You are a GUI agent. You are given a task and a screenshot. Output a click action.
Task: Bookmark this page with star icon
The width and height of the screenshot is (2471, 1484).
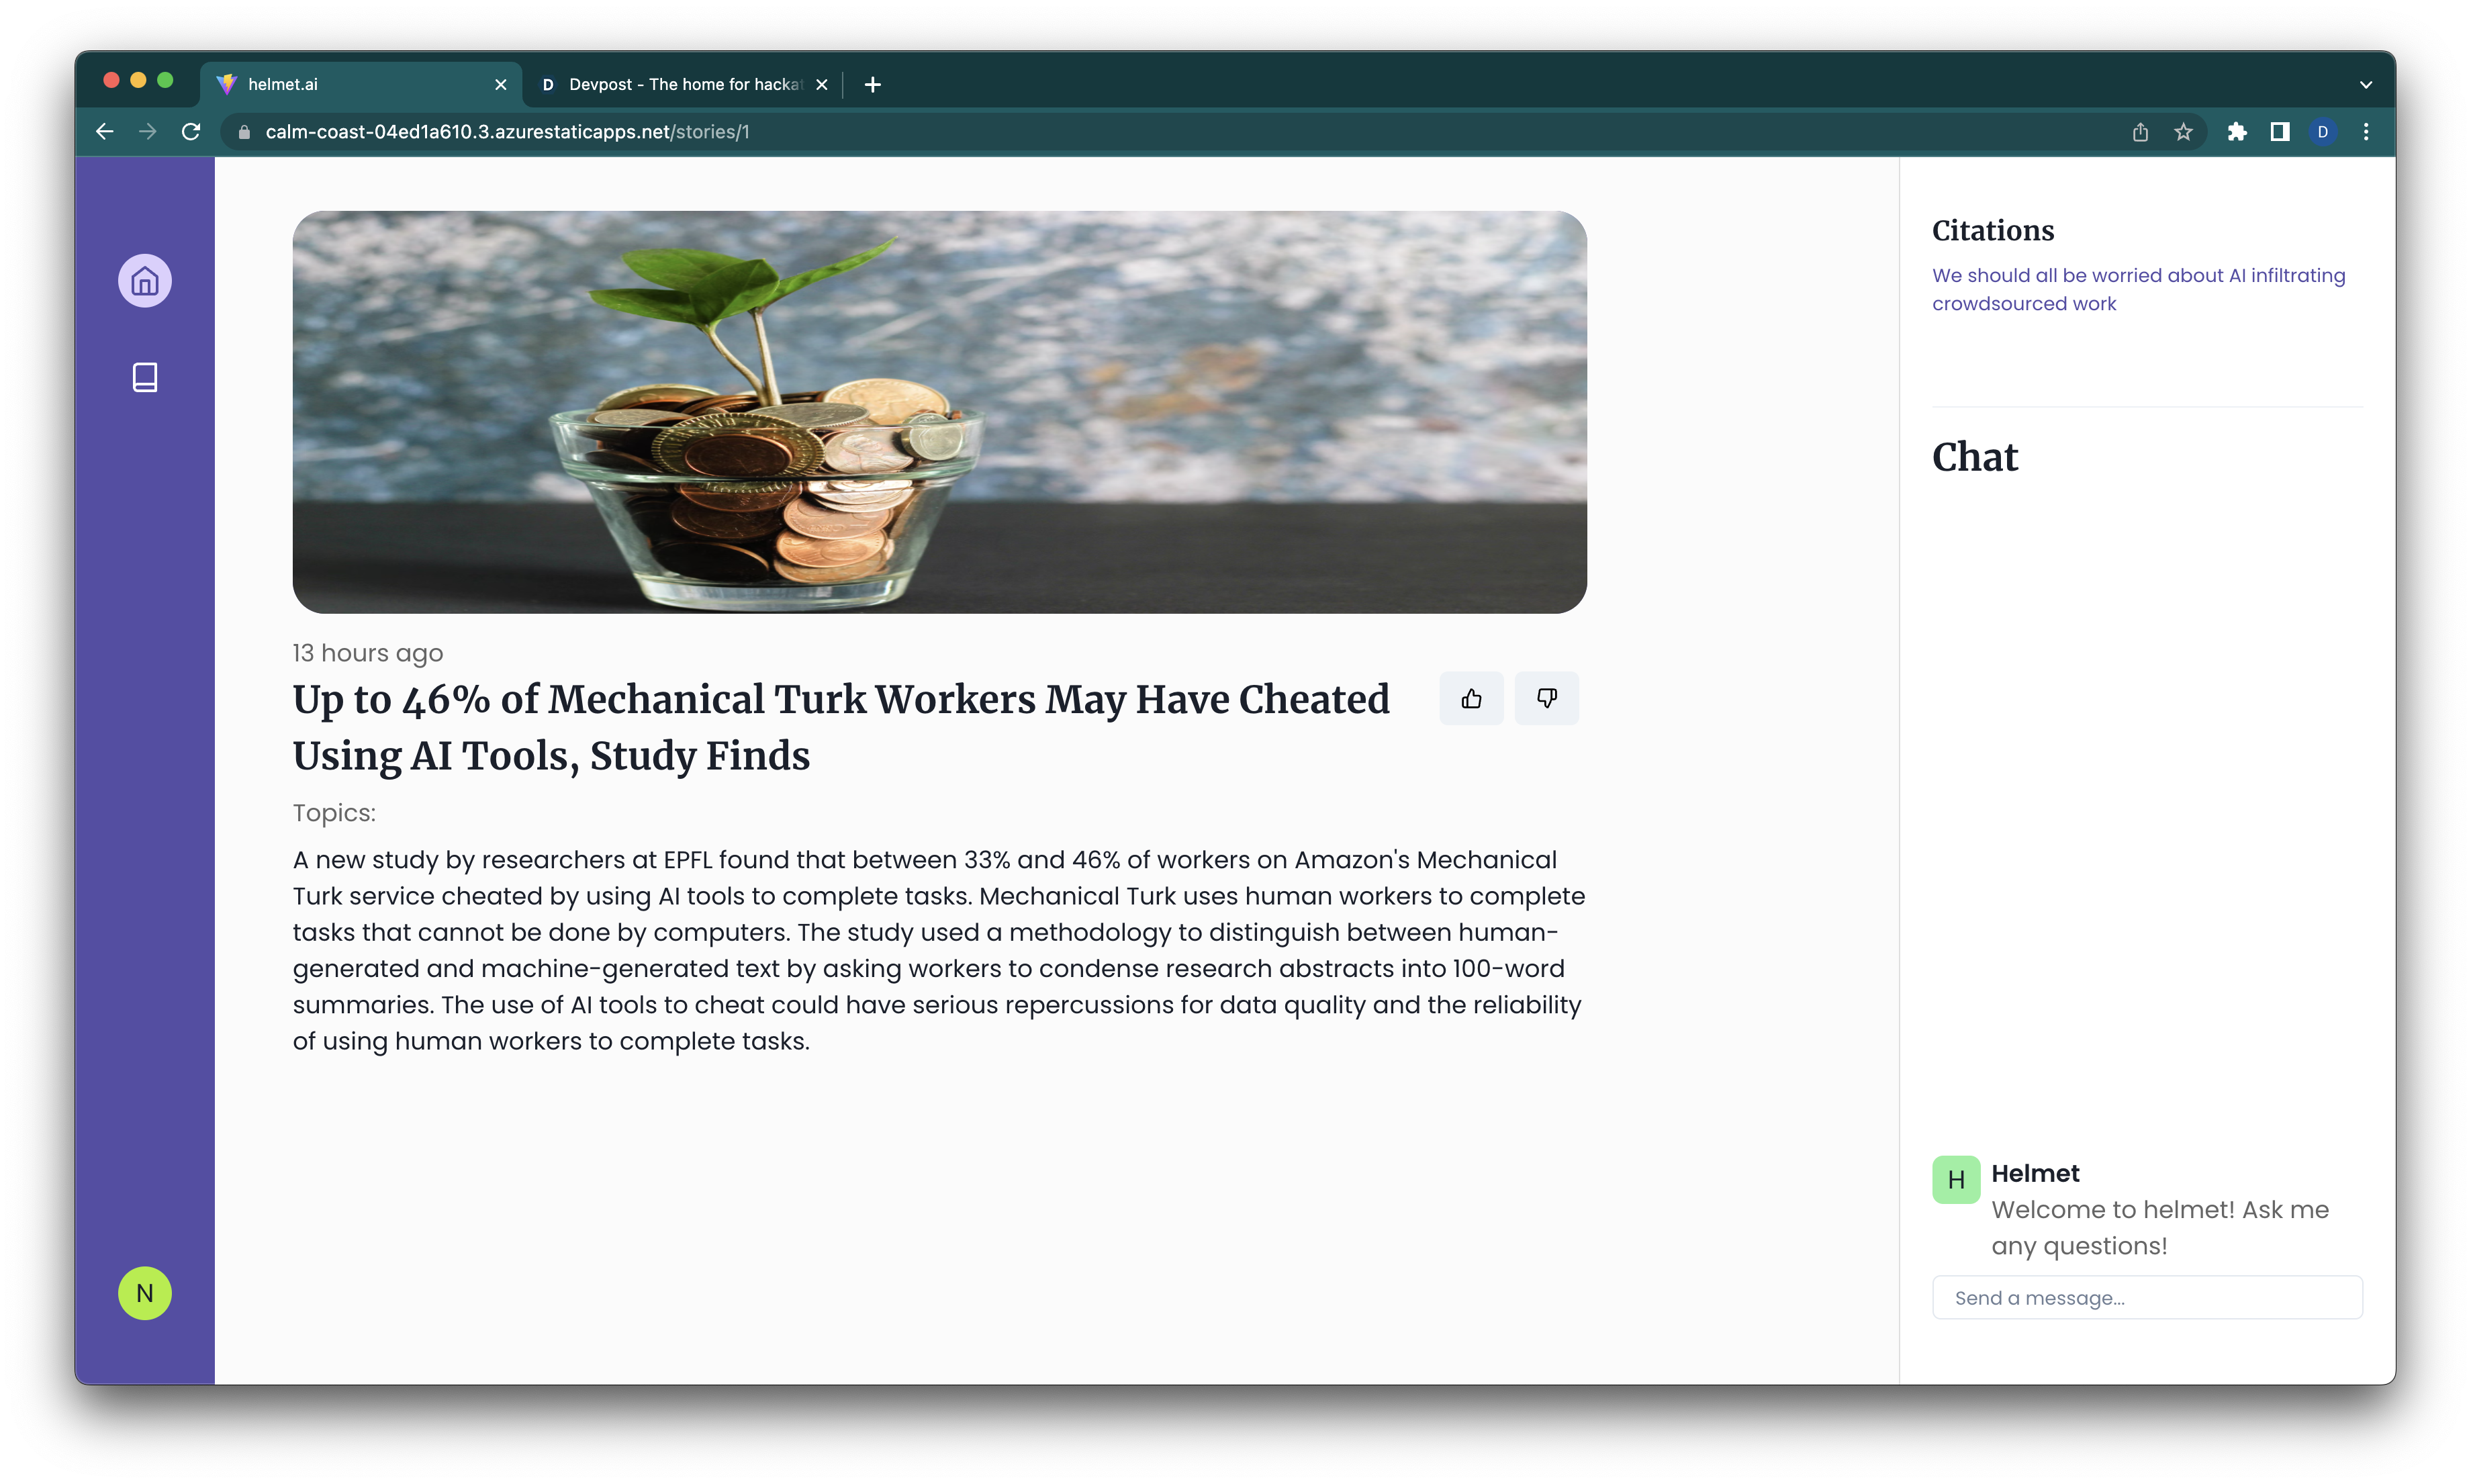(2183, 132)
